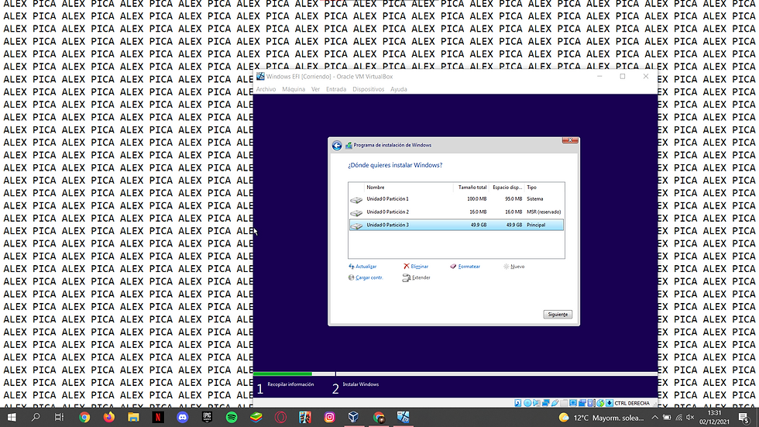Open the Windows Start menu
The height and width of the screenshot is (427, 759).
pyautogui.click(x=12, y=417)
